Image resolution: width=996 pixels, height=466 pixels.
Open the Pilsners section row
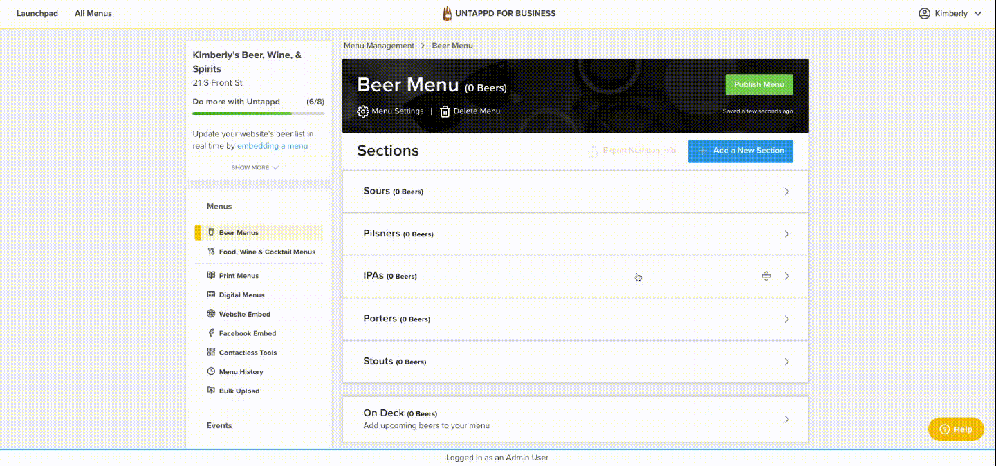tap(575, 234)
